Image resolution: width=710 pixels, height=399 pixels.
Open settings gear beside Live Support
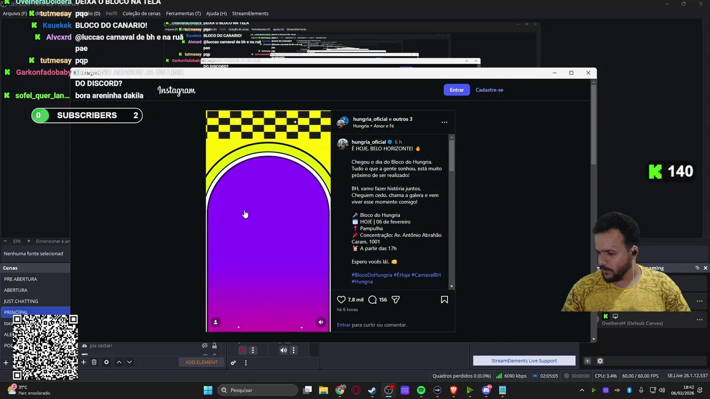tap(600, 361)
